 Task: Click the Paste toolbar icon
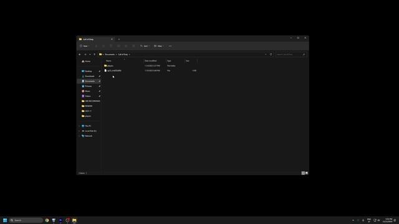[111, 46]
